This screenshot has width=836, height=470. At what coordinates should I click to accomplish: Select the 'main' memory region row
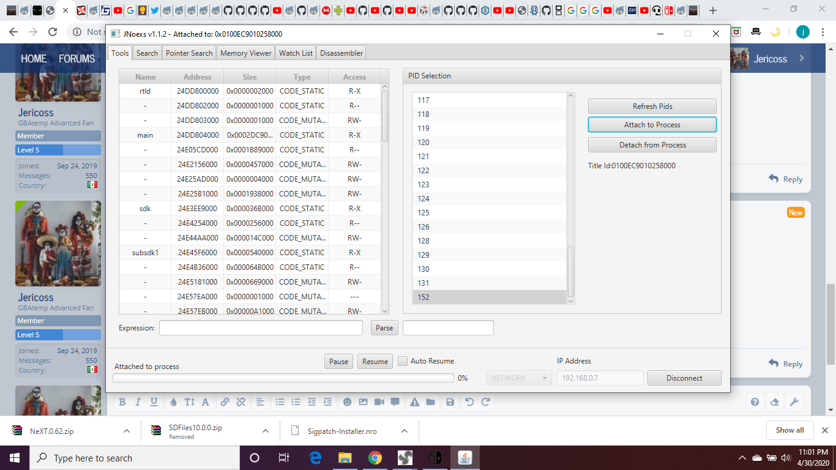pyautogui.click(x=250, y=135)
